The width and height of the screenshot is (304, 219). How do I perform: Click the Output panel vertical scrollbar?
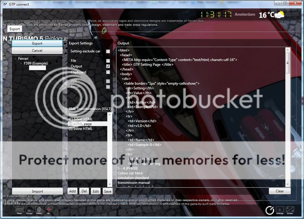pyautogui.click(x=288, y=119)
